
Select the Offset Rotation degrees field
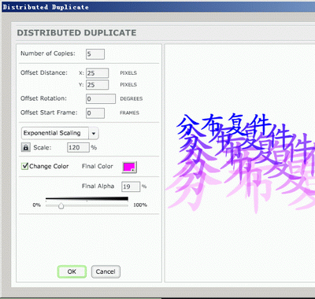pyautogui.click(x=101, y=99)
